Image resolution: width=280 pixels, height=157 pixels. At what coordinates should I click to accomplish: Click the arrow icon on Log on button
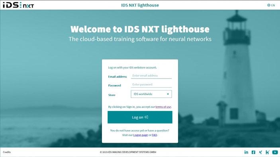click(x=146, y=117)
